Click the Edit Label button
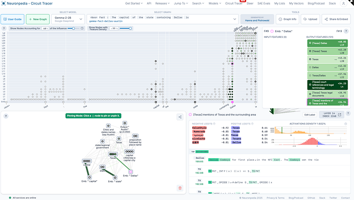 [309, 115]
